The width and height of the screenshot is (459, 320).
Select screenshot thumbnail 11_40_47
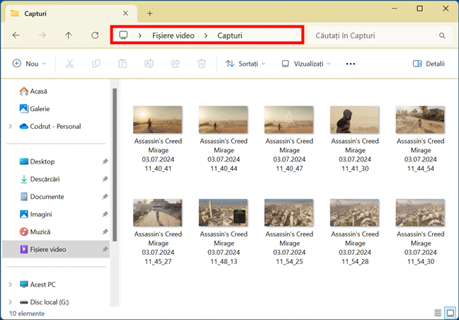click(x=289, y=120)
